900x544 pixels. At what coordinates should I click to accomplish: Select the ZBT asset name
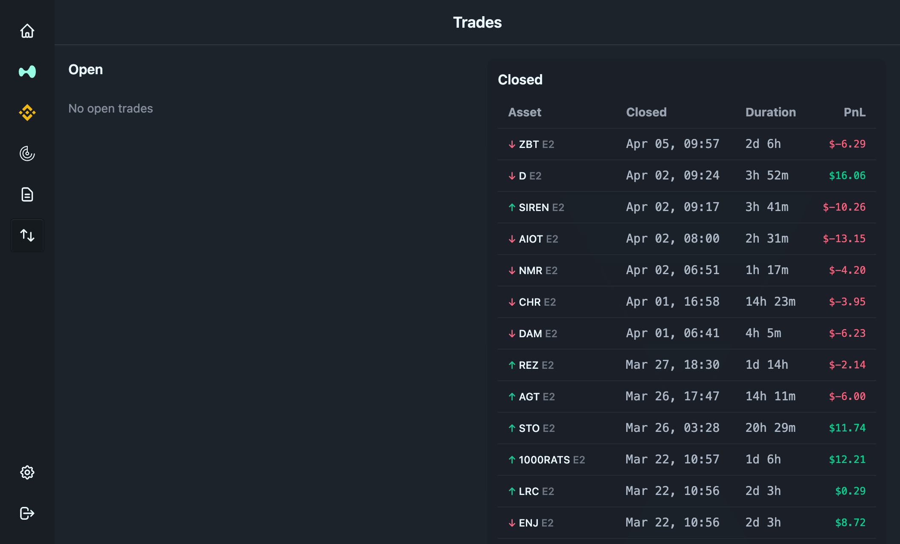(x=529, y=145)
